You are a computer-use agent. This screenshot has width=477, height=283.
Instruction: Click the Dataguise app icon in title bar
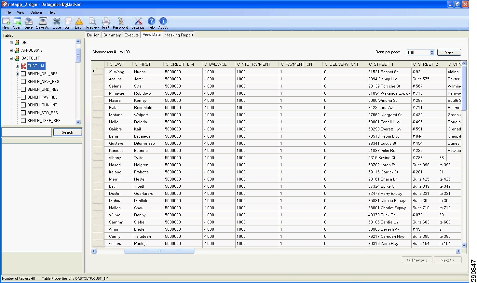(x=4, y=4)
